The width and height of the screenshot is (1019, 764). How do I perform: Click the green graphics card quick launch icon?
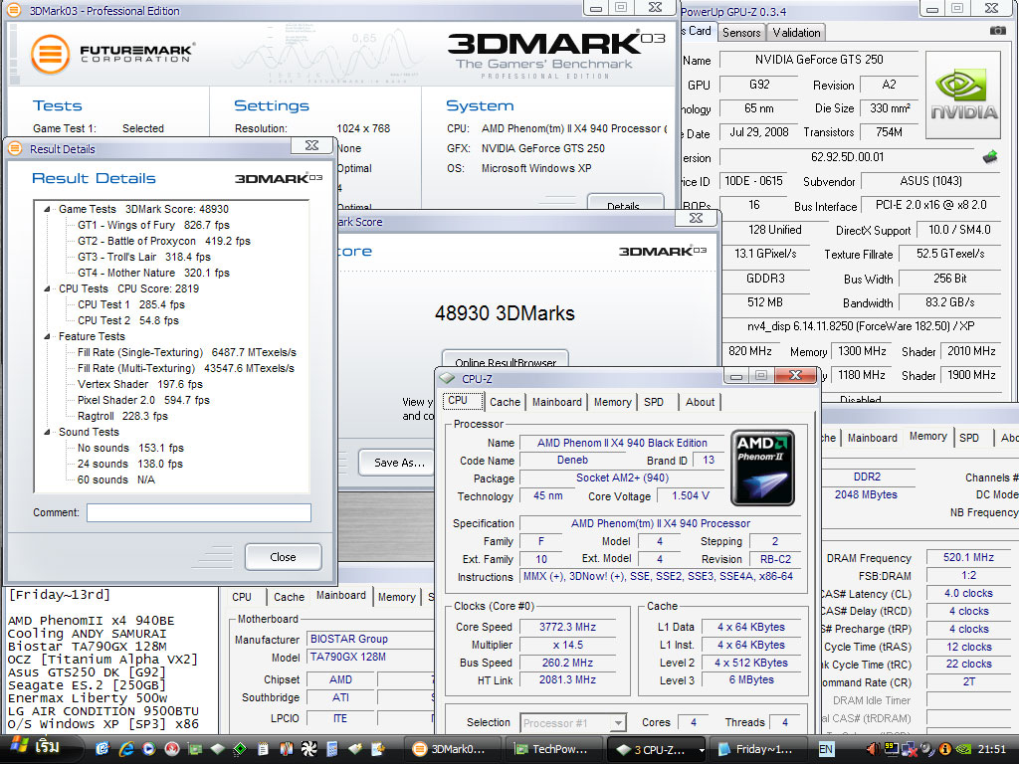tap(195, 749)
